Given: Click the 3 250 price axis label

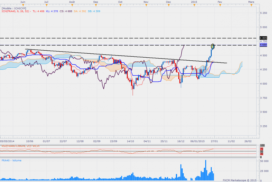Looking at the screenshot, I should (x=264, y=126).
